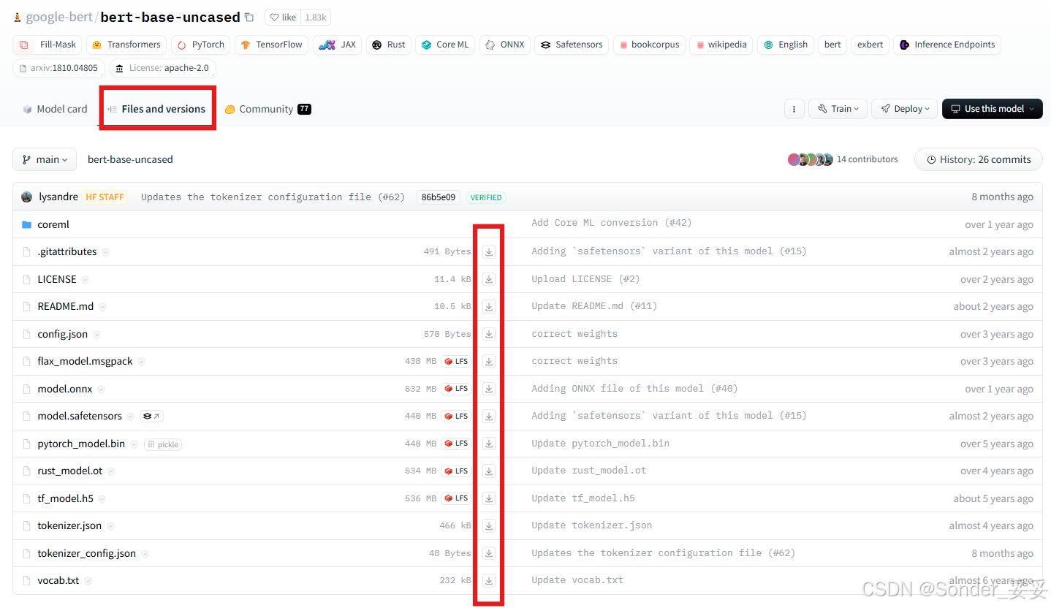Click the contributors avatar group

(810, 159)
